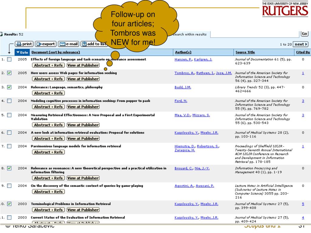Viewport: 311px width, 233px height.
Task: Sort by Date column header
Action: tap(22, 52)
